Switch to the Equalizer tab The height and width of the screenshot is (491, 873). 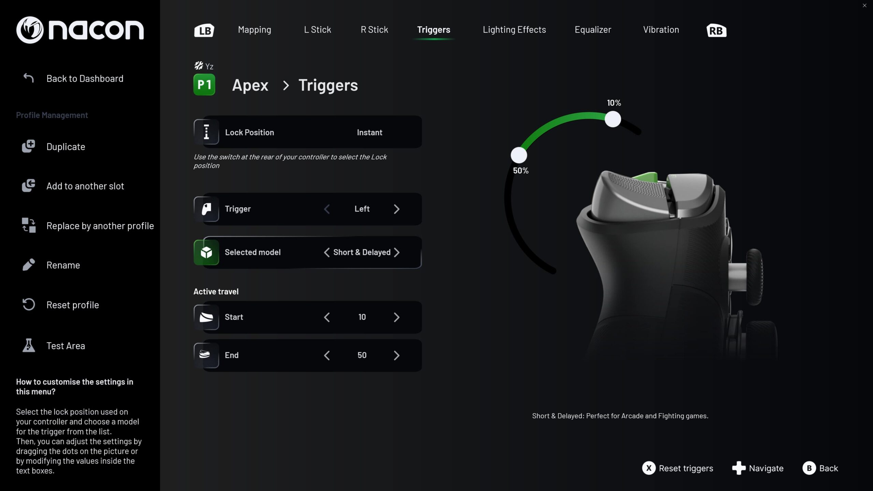tap(593, 30)
